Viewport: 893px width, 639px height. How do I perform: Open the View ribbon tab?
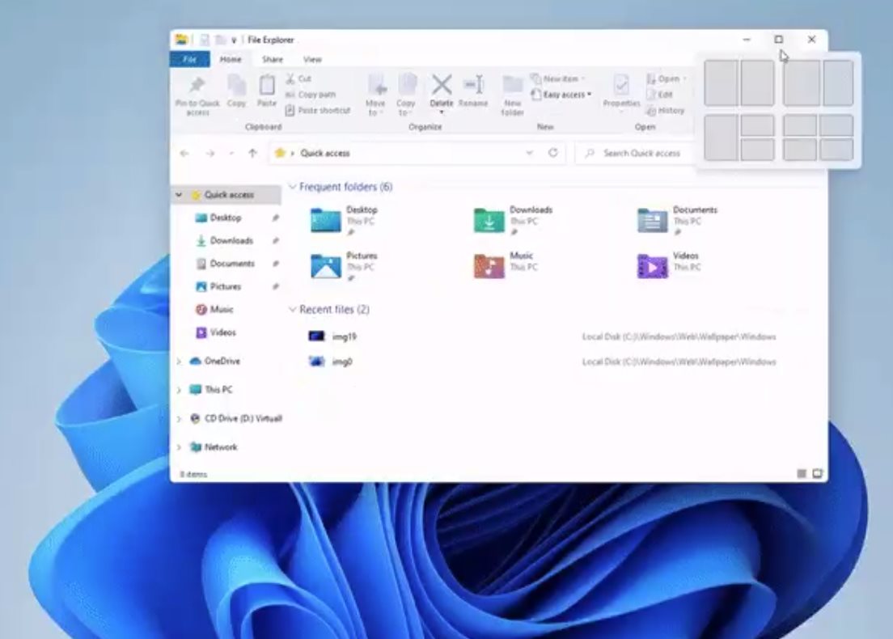click(x=312, y=59)
